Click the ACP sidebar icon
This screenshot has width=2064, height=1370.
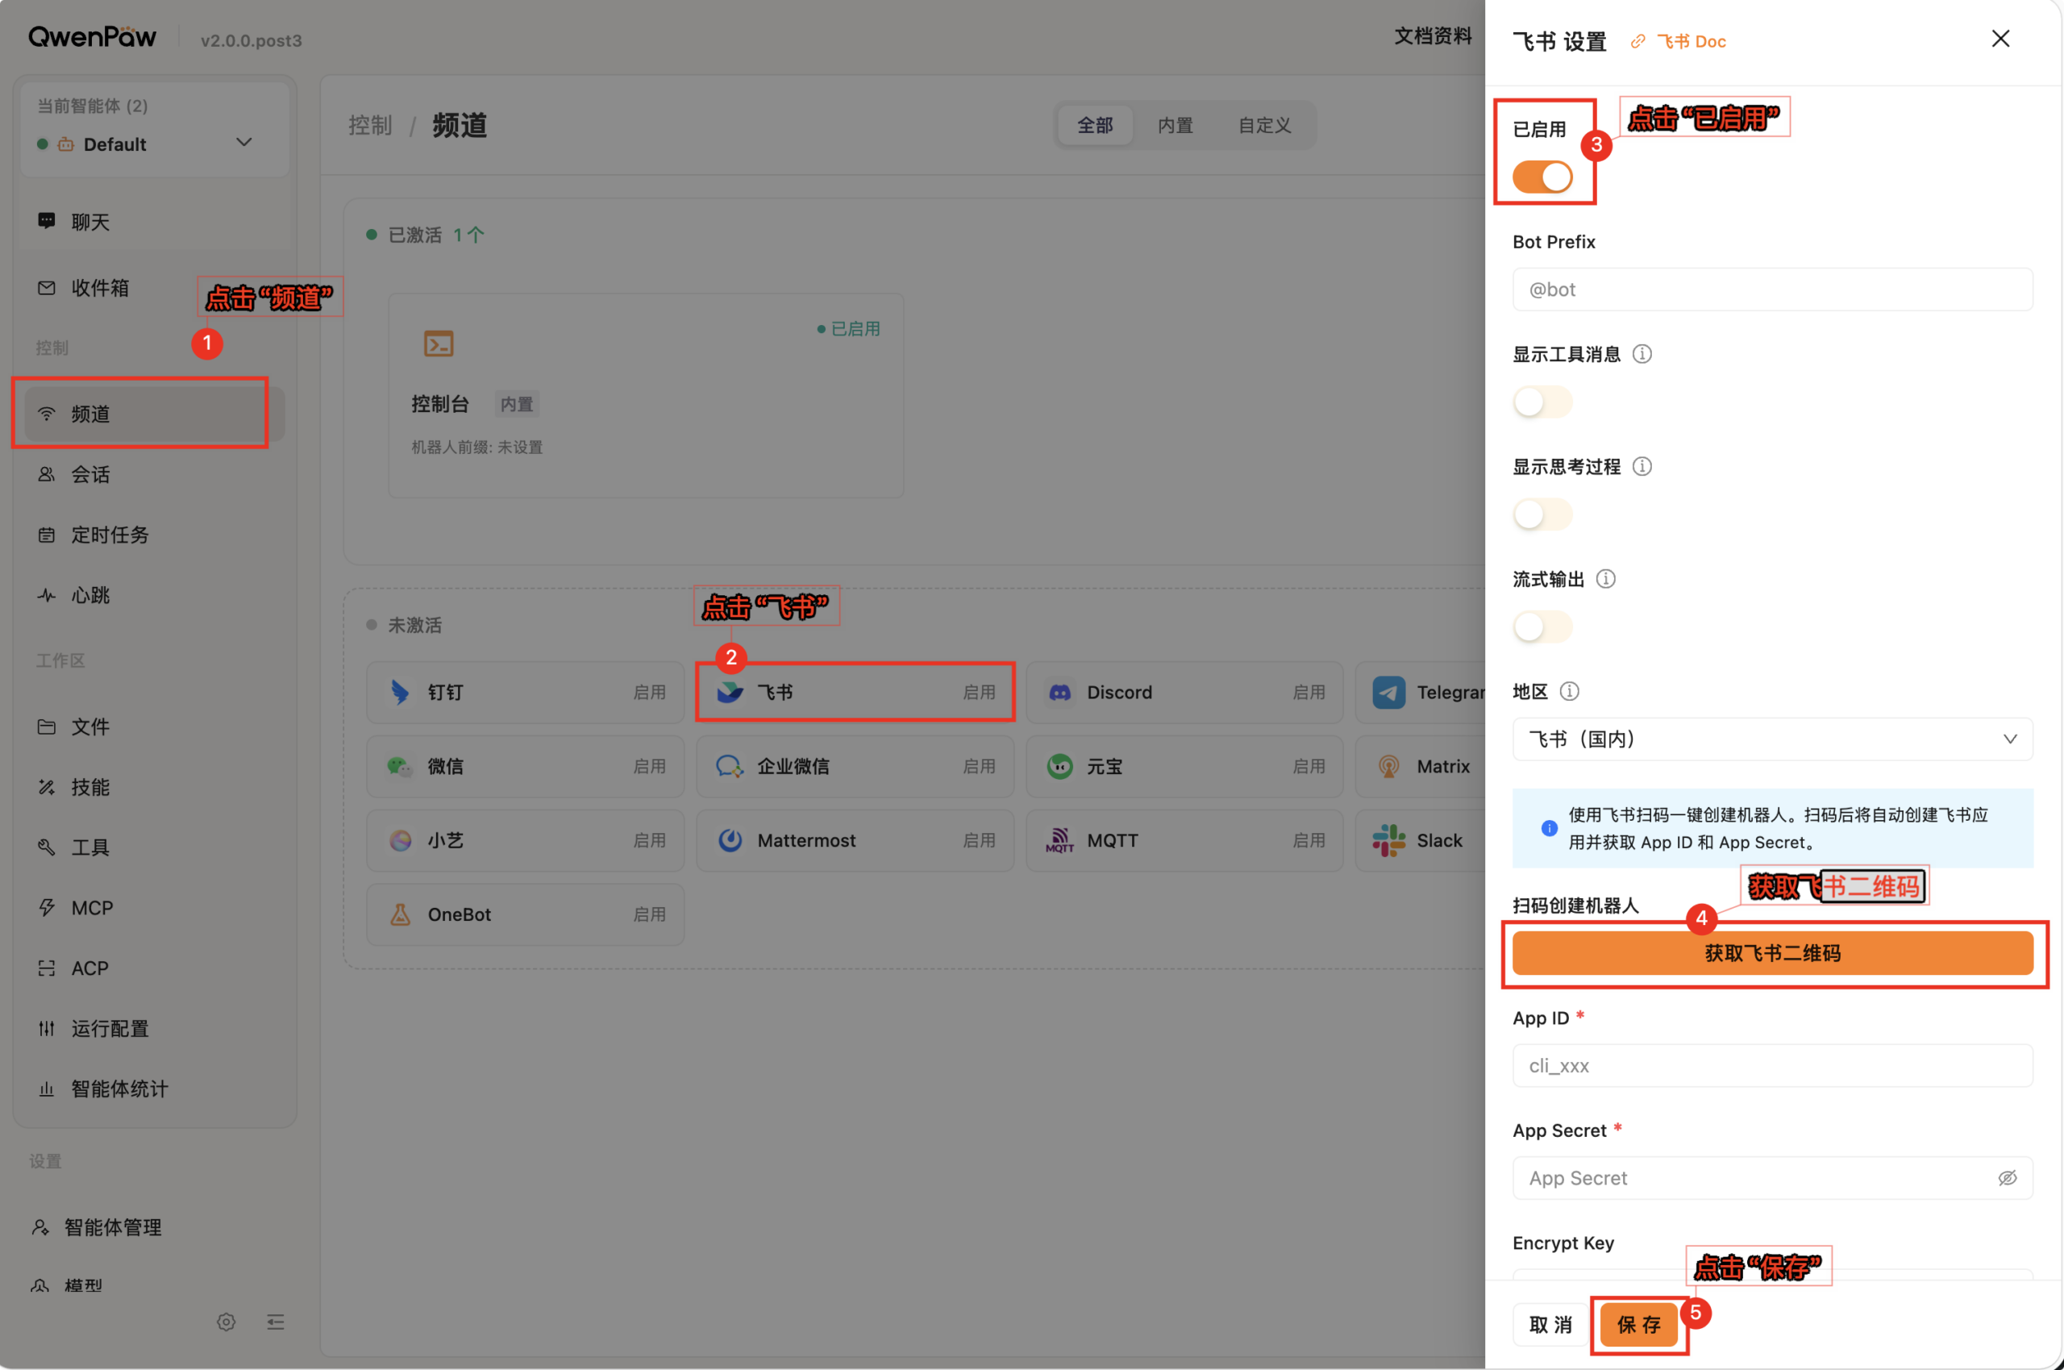(46, 968)
